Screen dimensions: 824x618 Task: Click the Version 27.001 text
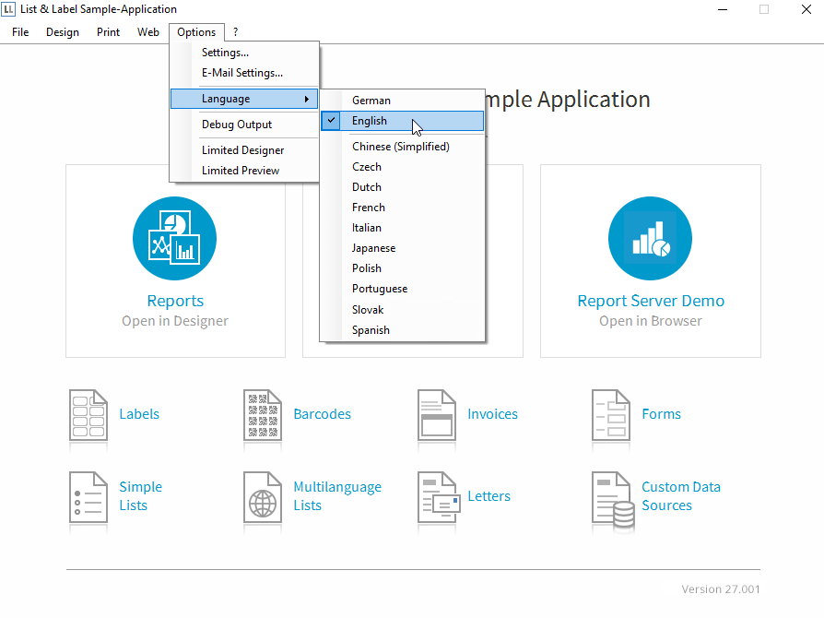(721, 589)
